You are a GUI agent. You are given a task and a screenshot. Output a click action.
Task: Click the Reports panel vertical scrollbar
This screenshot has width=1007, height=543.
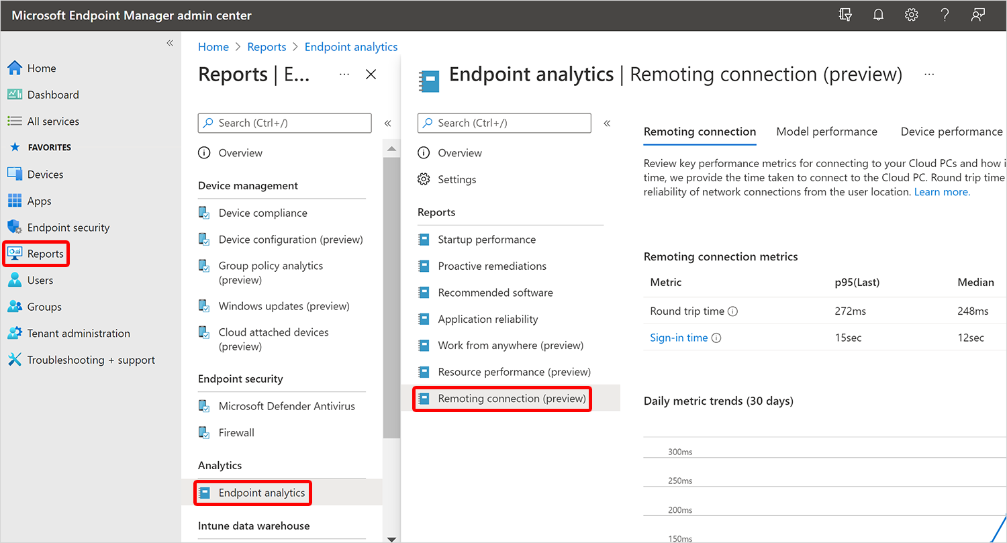tap(391, 299)
